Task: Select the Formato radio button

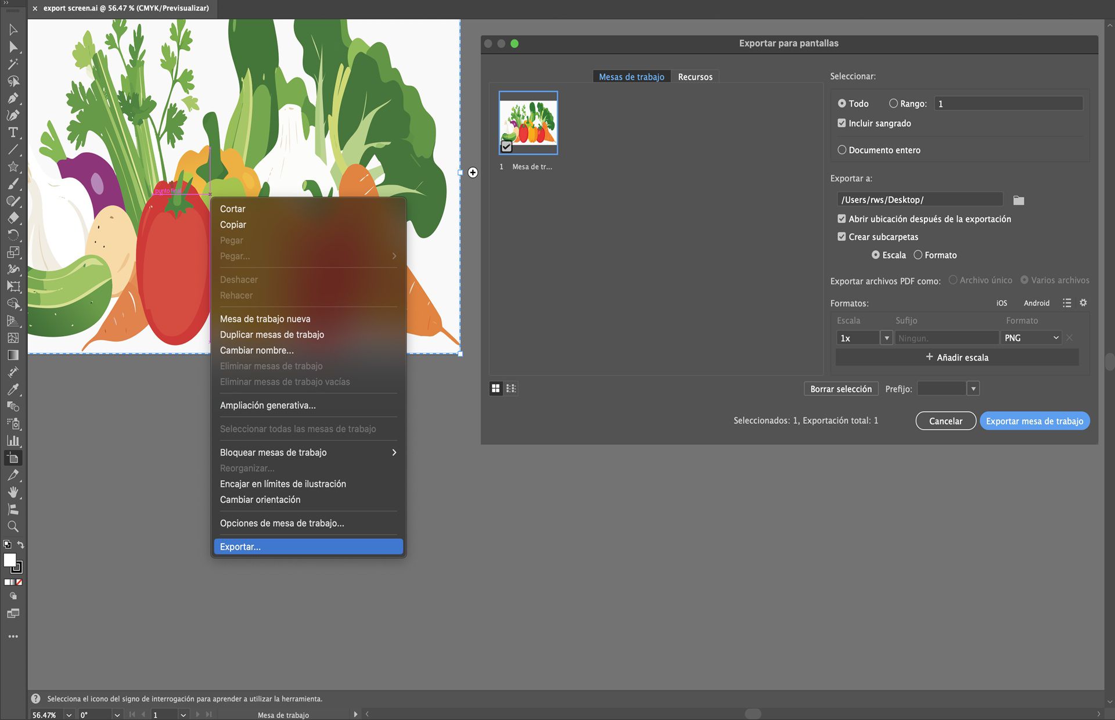Action: coord(918,255)
